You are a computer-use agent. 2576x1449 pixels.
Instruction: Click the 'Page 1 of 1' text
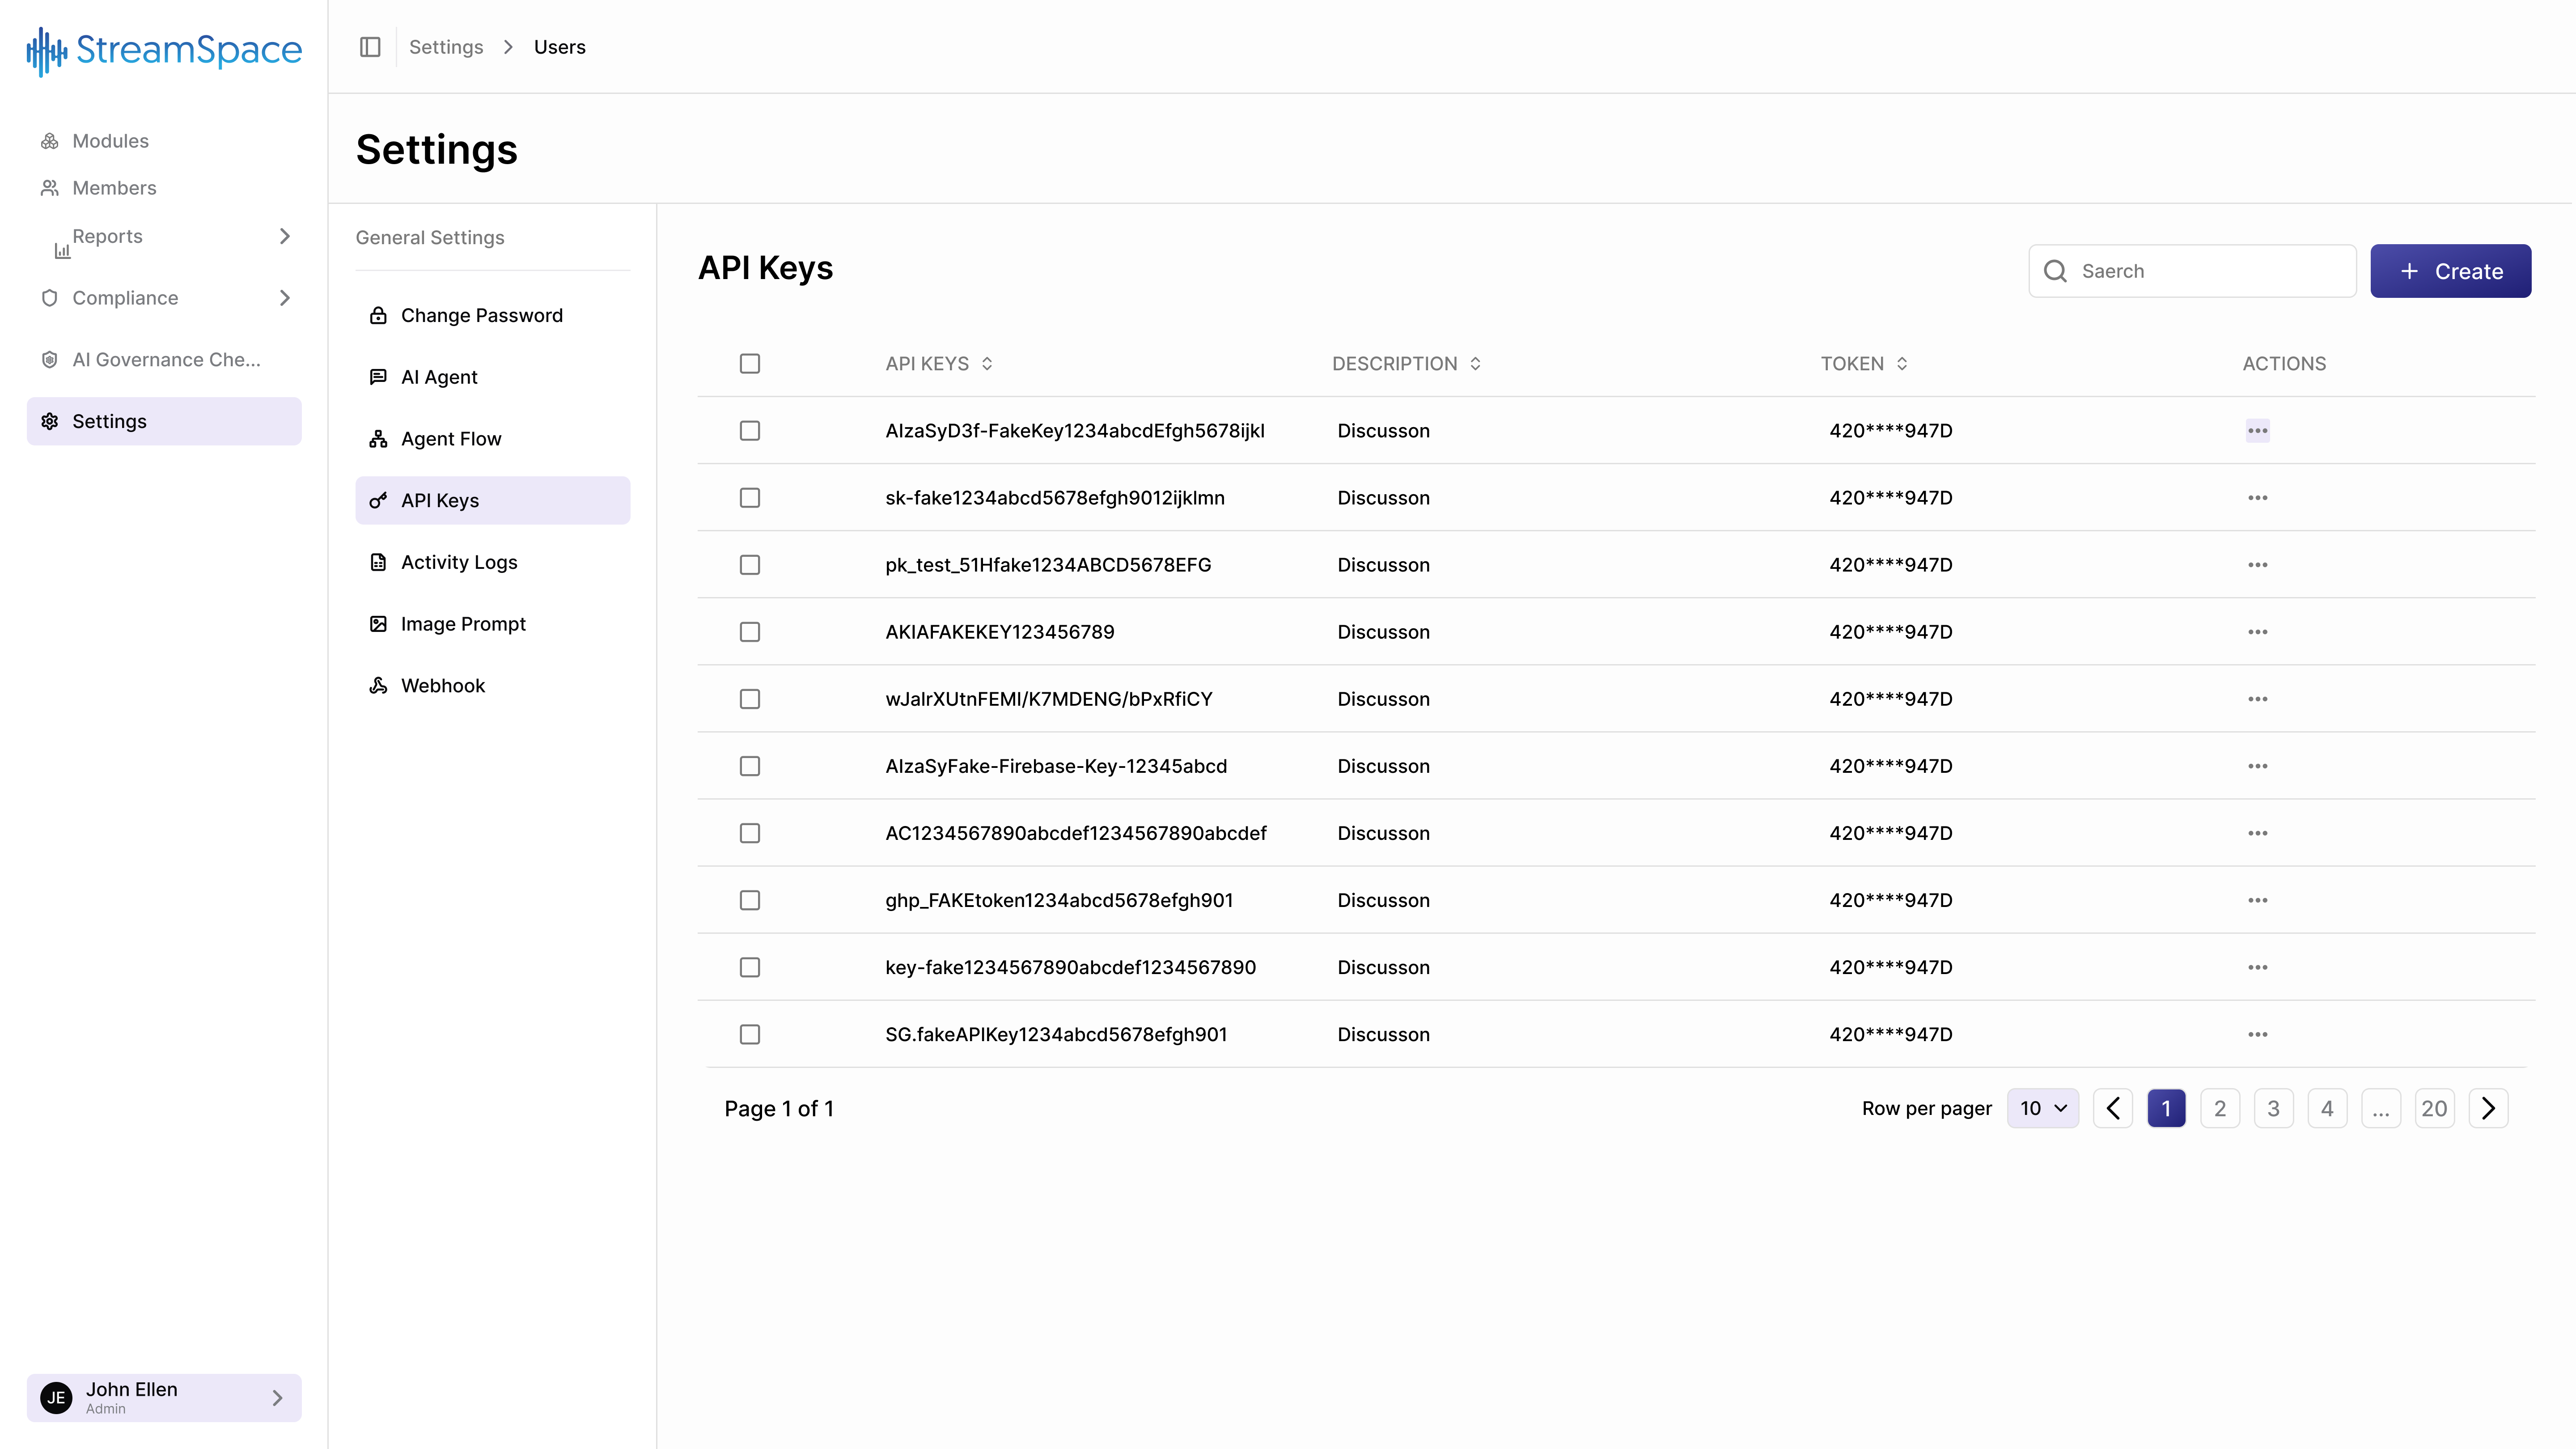point(779,1108)
